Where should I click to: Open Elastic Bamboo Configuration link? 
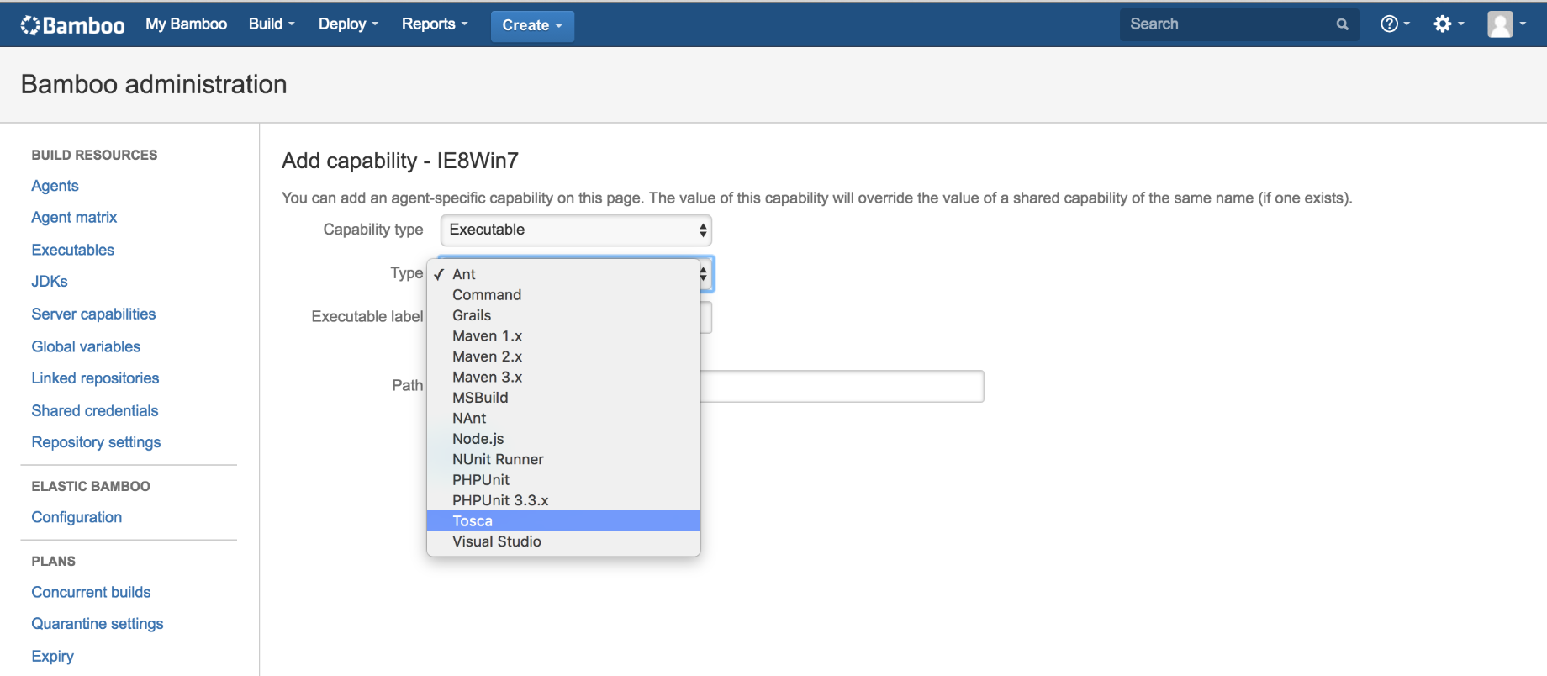tap(77, 517)
